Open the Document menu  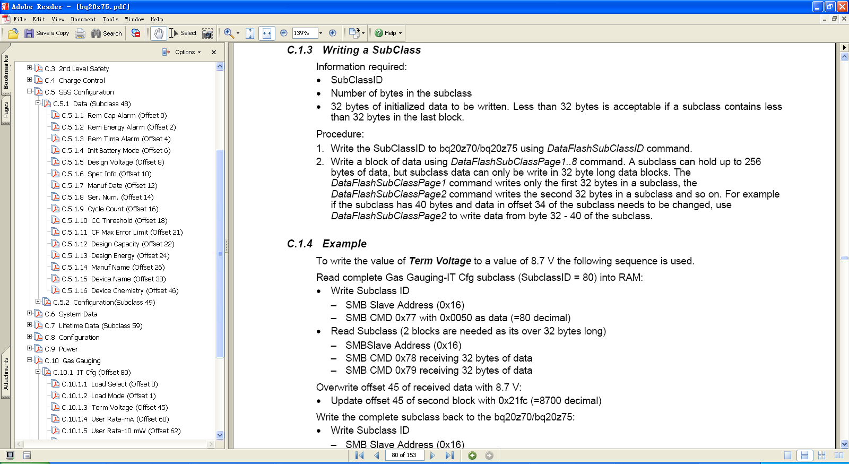(84, 19)
